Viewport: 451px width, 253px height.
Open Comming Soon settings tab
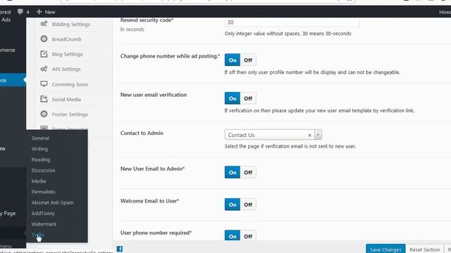pos(70,84)
